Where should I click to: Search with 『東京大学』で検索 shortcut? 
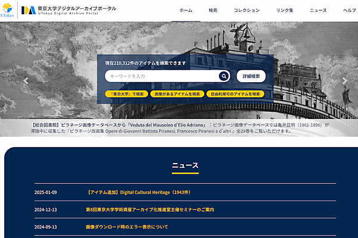[x=126, y=94]
